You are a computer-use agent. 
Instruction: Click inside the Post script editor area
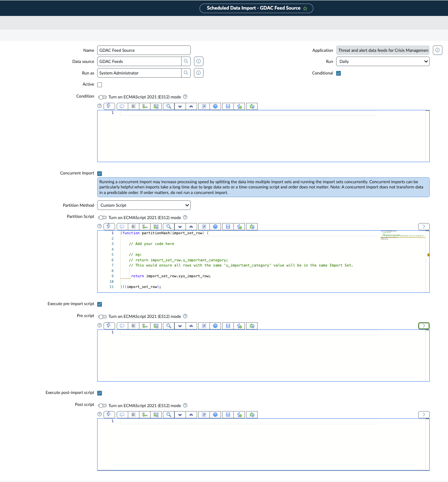(x=263, y=445)
